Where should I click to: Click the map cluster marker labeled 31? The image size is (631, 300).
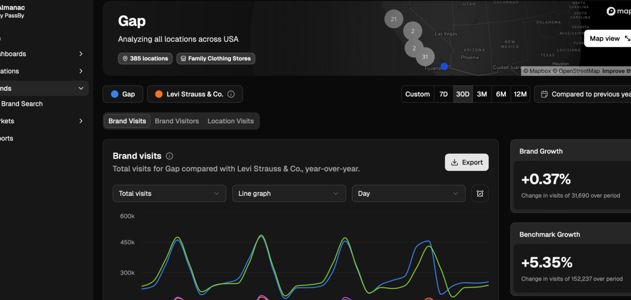click(425, 57)
